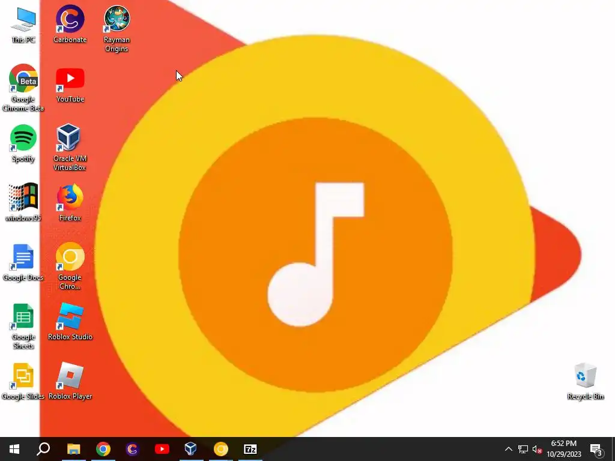The image size is (615, 461).
Task: Select Google Sheets desktop shortcut
Action: click(x=23, y=326)
